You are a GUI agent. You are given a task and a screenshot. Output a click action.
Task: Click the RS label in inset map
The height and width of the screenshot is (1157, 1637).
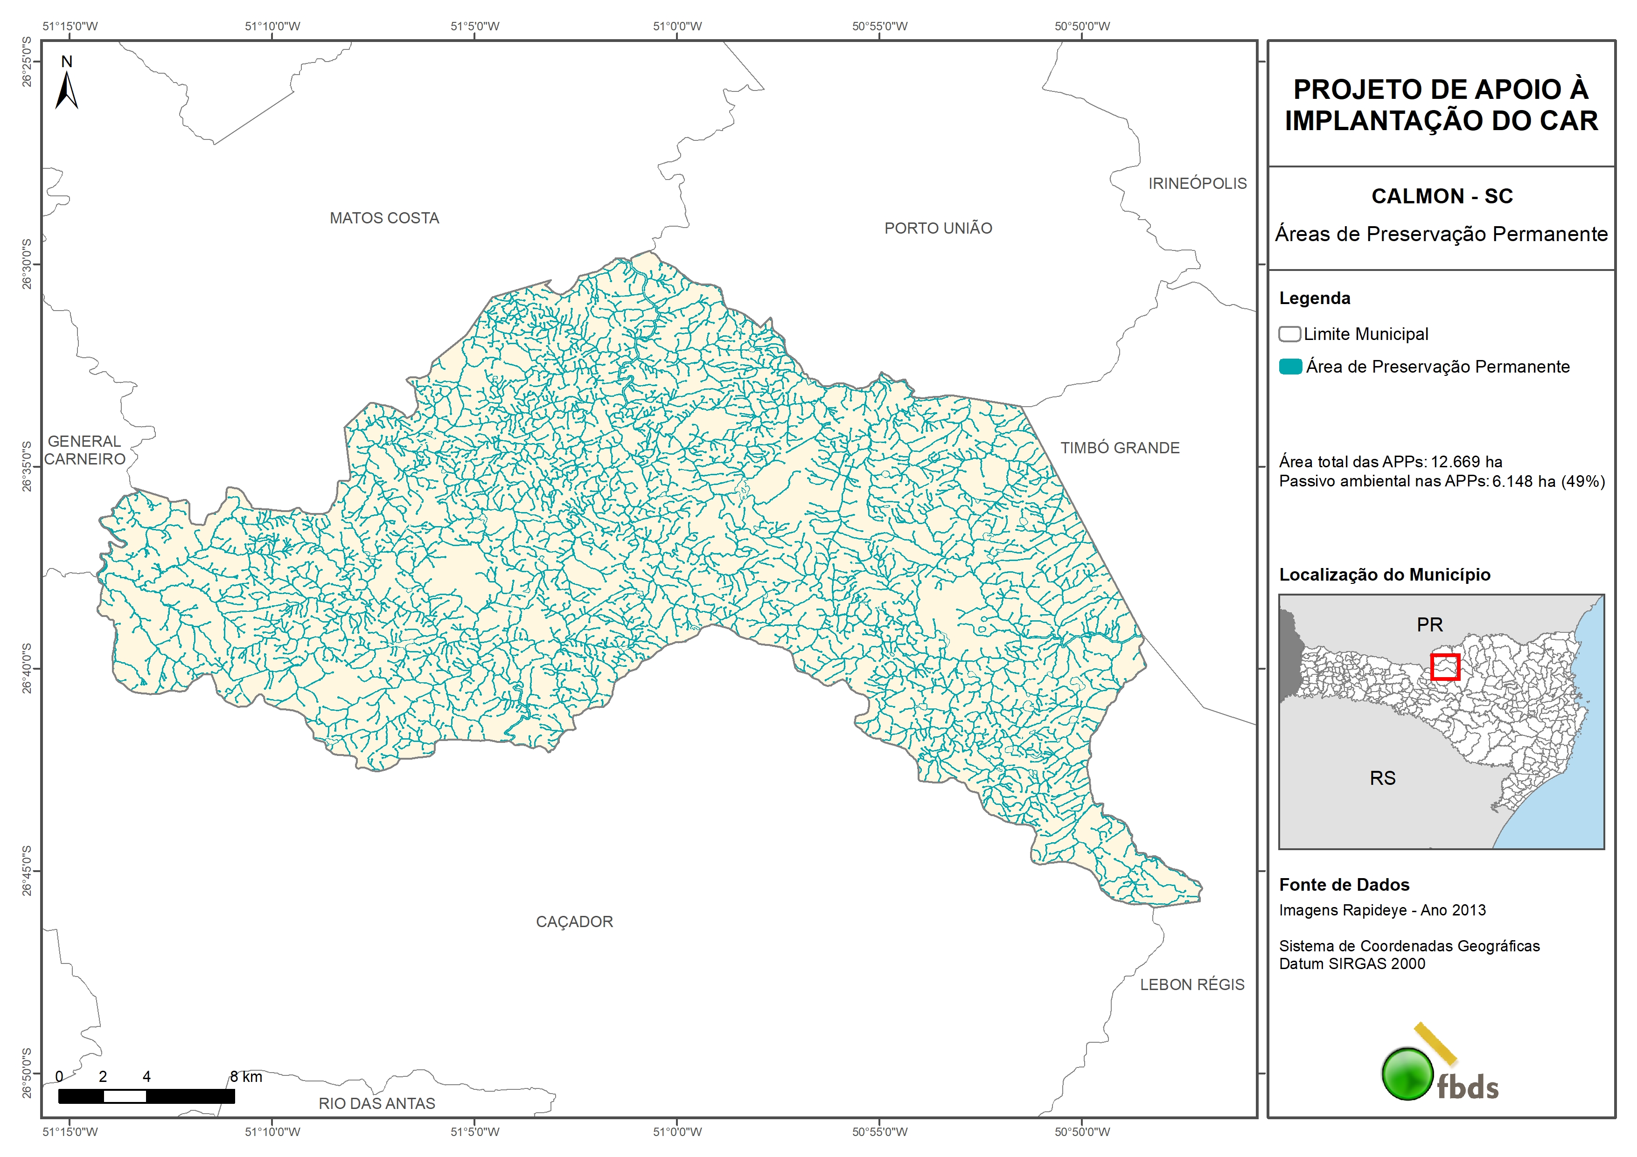coord(1382,778)
